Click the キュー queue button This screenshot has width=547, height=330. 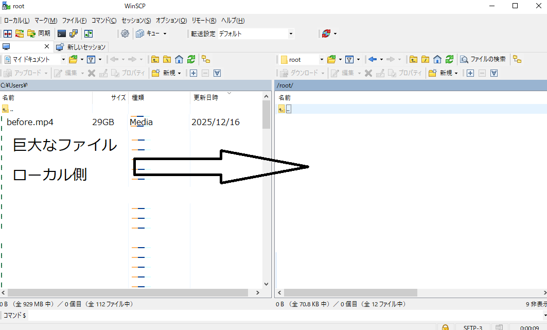tap(148, 33)
